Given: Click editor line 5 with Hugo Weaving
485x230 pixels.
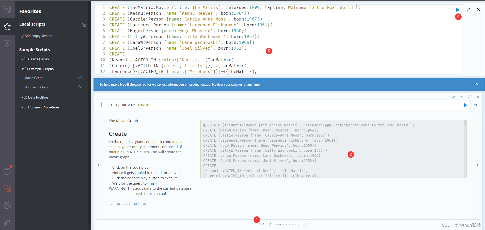Looking at the screenshot, I should 178,31.
